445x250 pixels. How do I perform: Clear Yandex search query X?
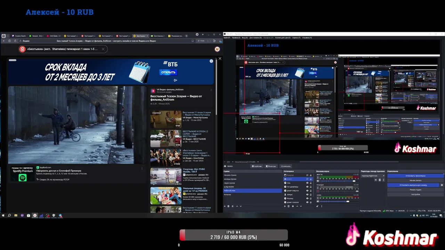(103, 49)
